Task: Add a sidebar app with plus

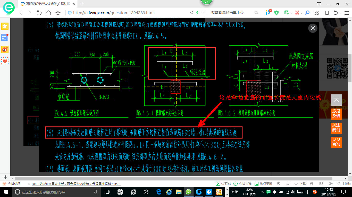Action: coord(5,177)
